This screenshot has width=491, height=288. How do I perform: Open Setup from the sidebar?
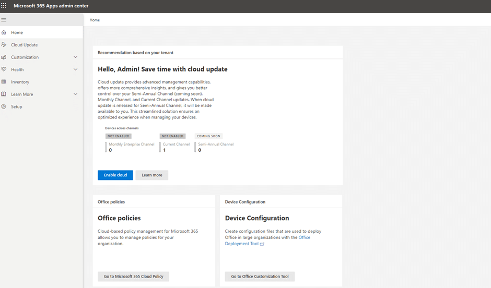click(41, 106)
